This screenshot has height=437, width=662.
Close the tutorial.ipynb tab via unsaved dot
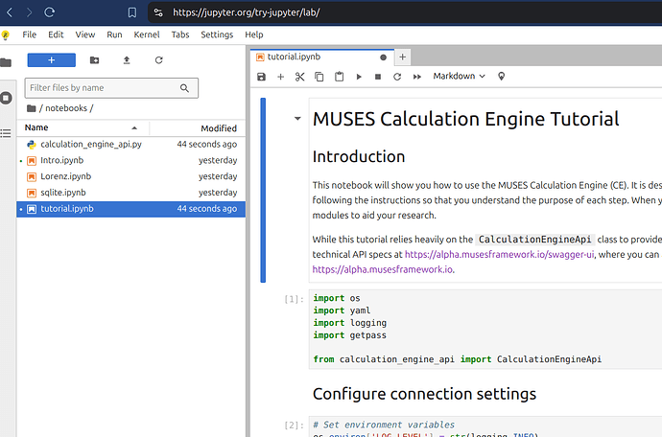point(384,57)
